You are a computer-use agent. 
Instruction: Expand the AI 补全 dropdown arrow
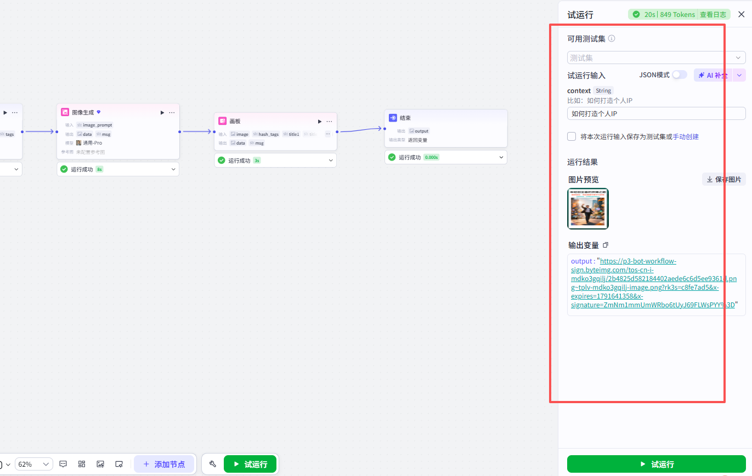[739, 75]
